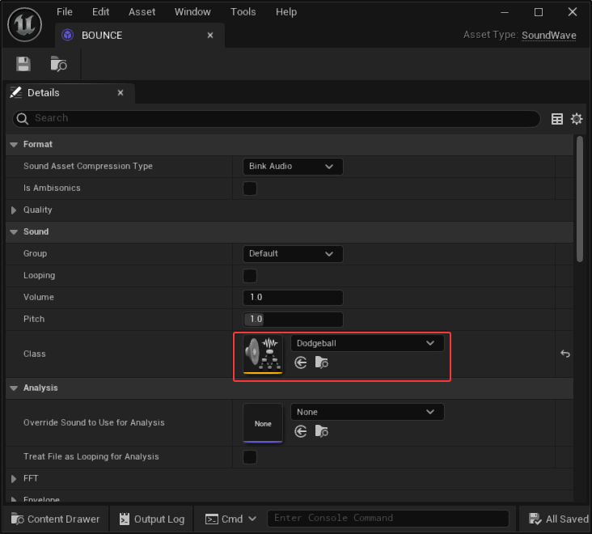Click the Details panel vertical scrollbar

pos(580,199)
